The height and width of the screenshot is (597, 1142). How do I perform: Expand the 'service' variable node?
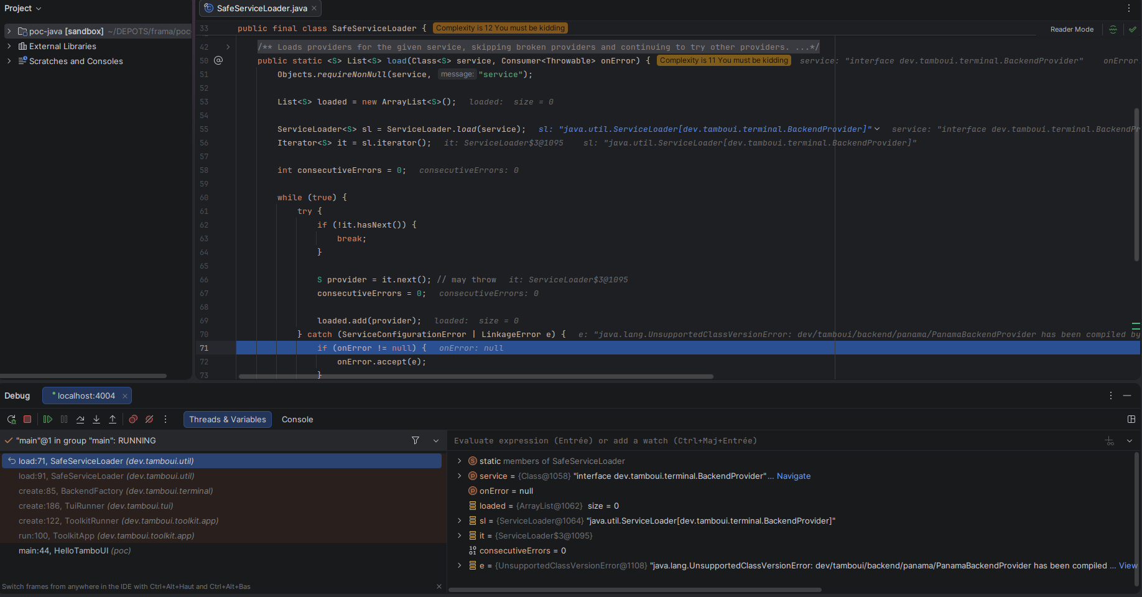coord(460,476)
